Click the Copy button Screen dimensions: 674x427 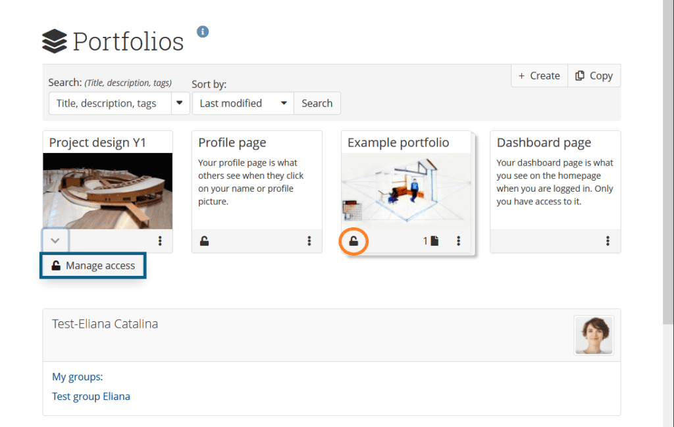pos(594,76)
